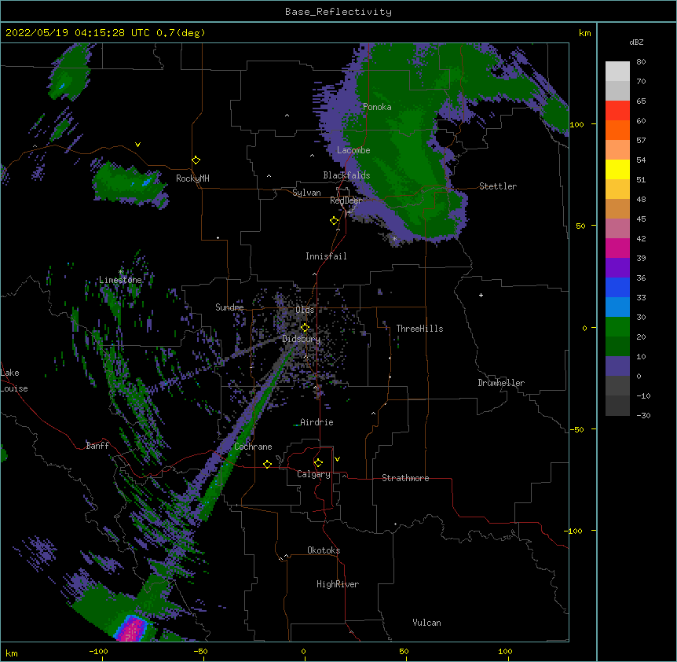The height and width of the screenshot is (662, 677).
Task: Select the Sundre label
Action: [229, 307]
